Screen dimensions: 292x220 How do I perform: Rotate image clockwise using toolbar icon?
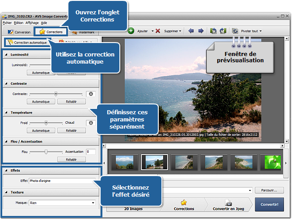222,31
